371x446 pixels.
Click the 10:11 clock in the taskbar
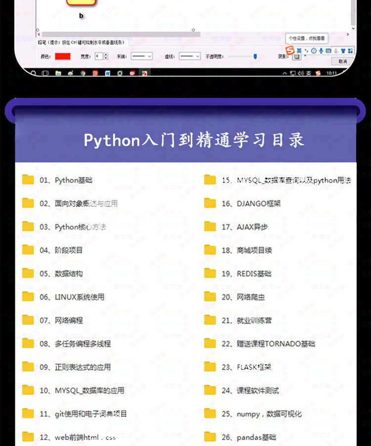[x=331, y=73]
